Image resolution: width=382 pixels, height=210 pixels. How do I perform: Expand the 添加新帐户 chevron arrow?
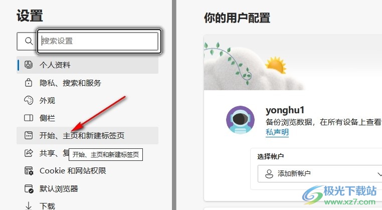379,174
